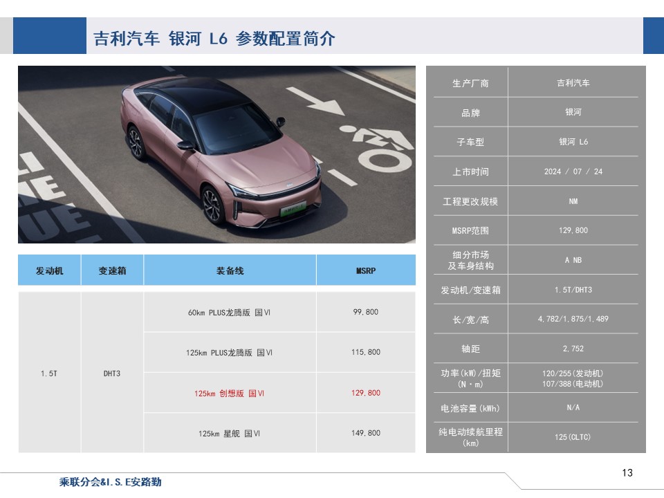Click the "长/宽/高" spec label
The image size is (664, 498).
tap(470, 320)
